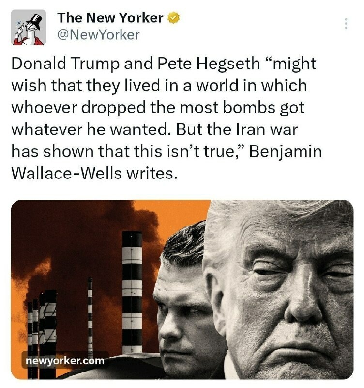Visit the @NewYorker handle

coord(98,34)
